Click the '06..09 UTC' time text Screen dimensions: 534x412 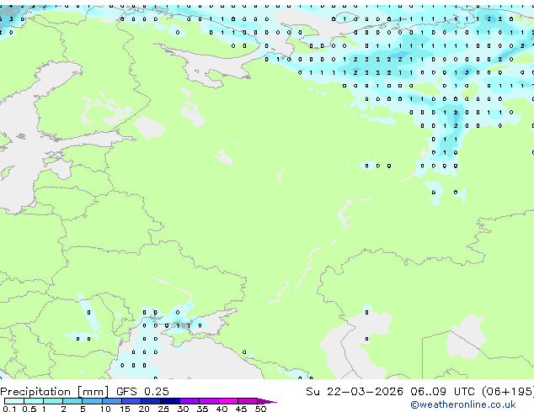point(442,392)
